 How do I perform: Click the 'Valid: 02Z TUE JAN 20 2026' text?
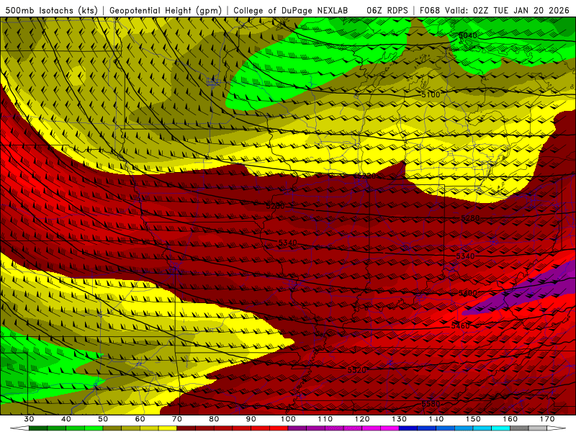coord(507,10)
